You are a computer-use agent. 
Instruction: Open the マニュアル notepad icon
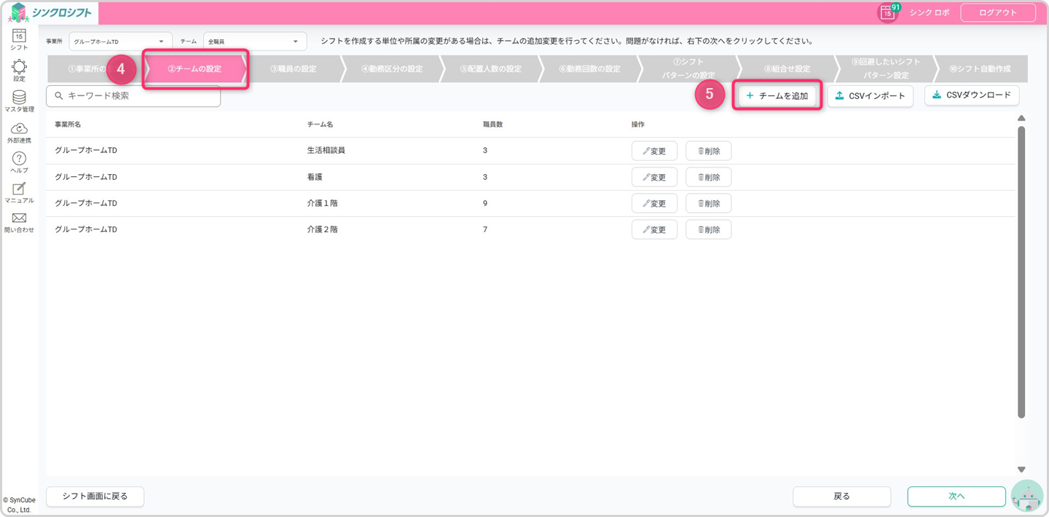pyautogui.click(x=19, y=189)
